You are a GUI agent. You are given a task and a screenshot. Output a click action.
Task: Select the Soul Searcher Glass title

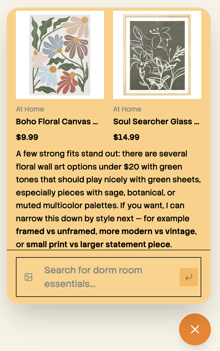tap(156, 122)
